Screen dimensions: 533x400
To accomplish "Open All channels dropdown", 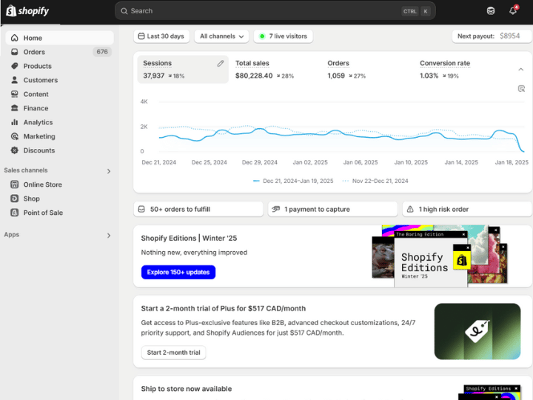I will (221, 36).
